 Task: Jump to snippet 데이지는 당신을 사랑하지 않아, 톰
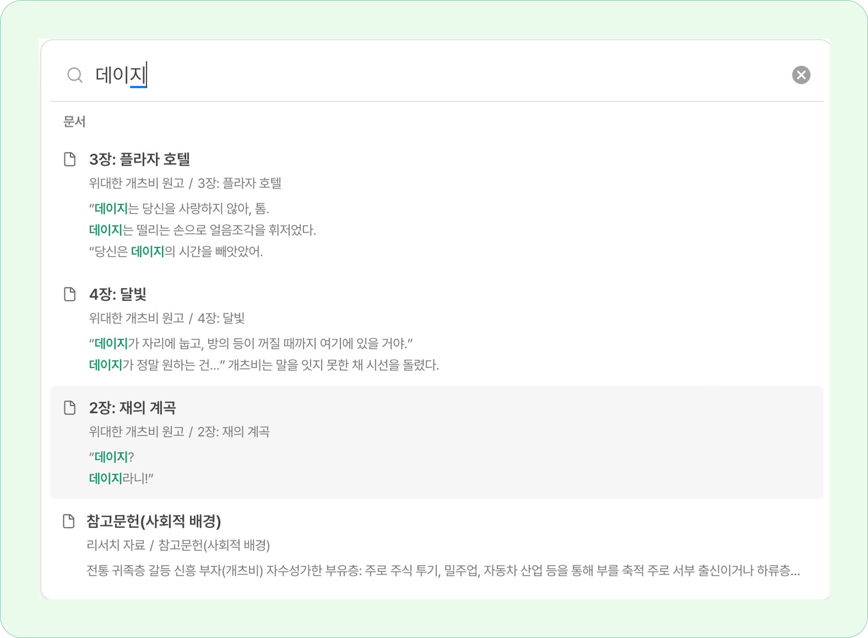point(179,209)
